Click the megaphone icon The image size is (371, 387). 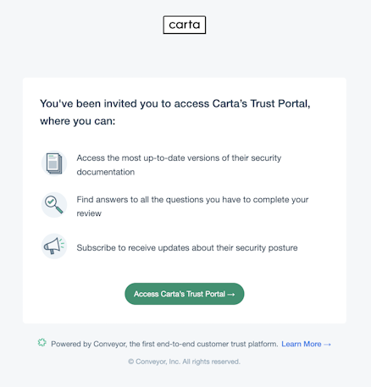(54, 246)
